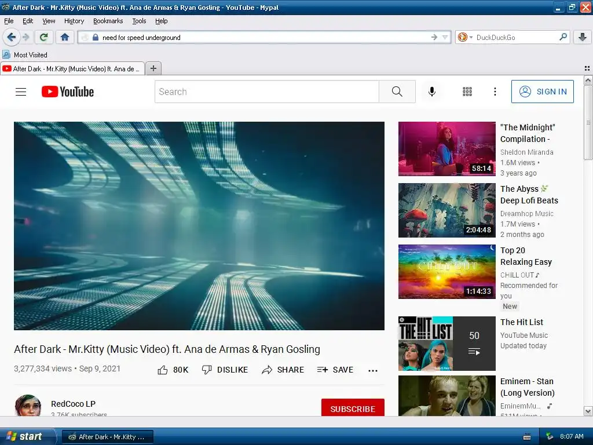This screenshot has width=593, height=445.
Task: Reload the page with the refresh icon
Action: 44,37
